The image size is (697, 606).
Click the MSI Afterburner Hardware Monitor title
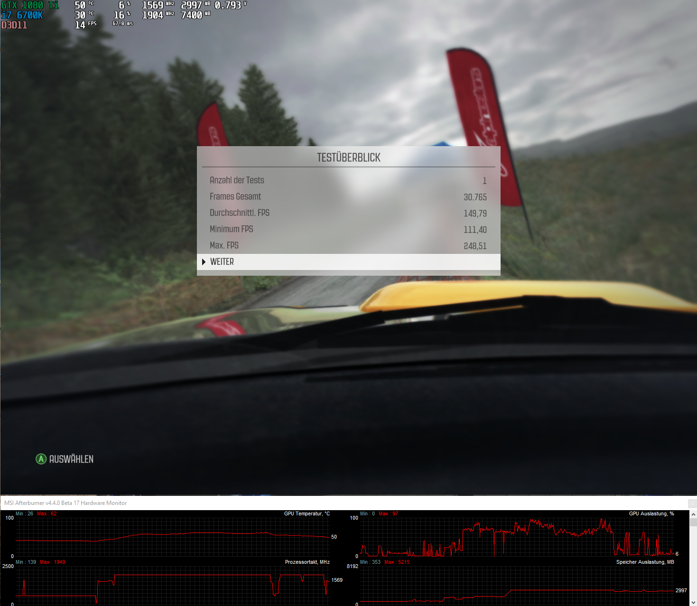pos(65,503)
